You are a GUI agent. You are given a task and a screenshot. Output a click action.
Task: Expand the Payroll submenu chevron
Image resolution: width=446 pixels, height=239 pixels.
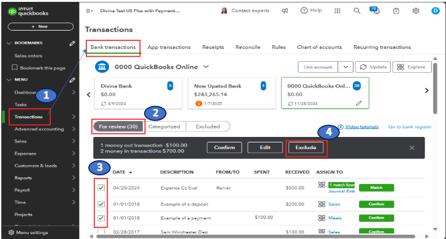[x=74, y=190]
